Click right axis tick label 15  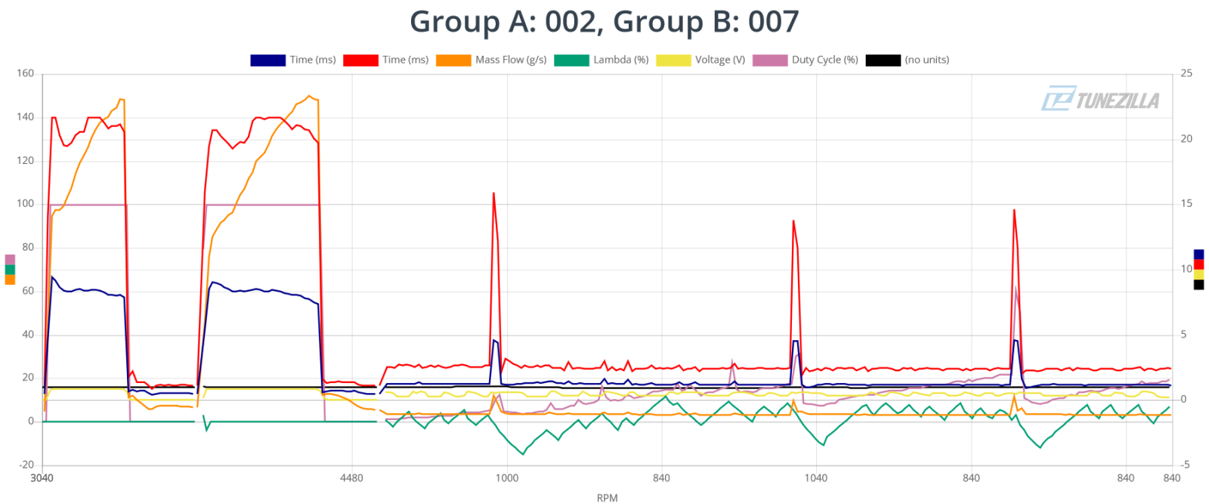tap(1186, 203)
